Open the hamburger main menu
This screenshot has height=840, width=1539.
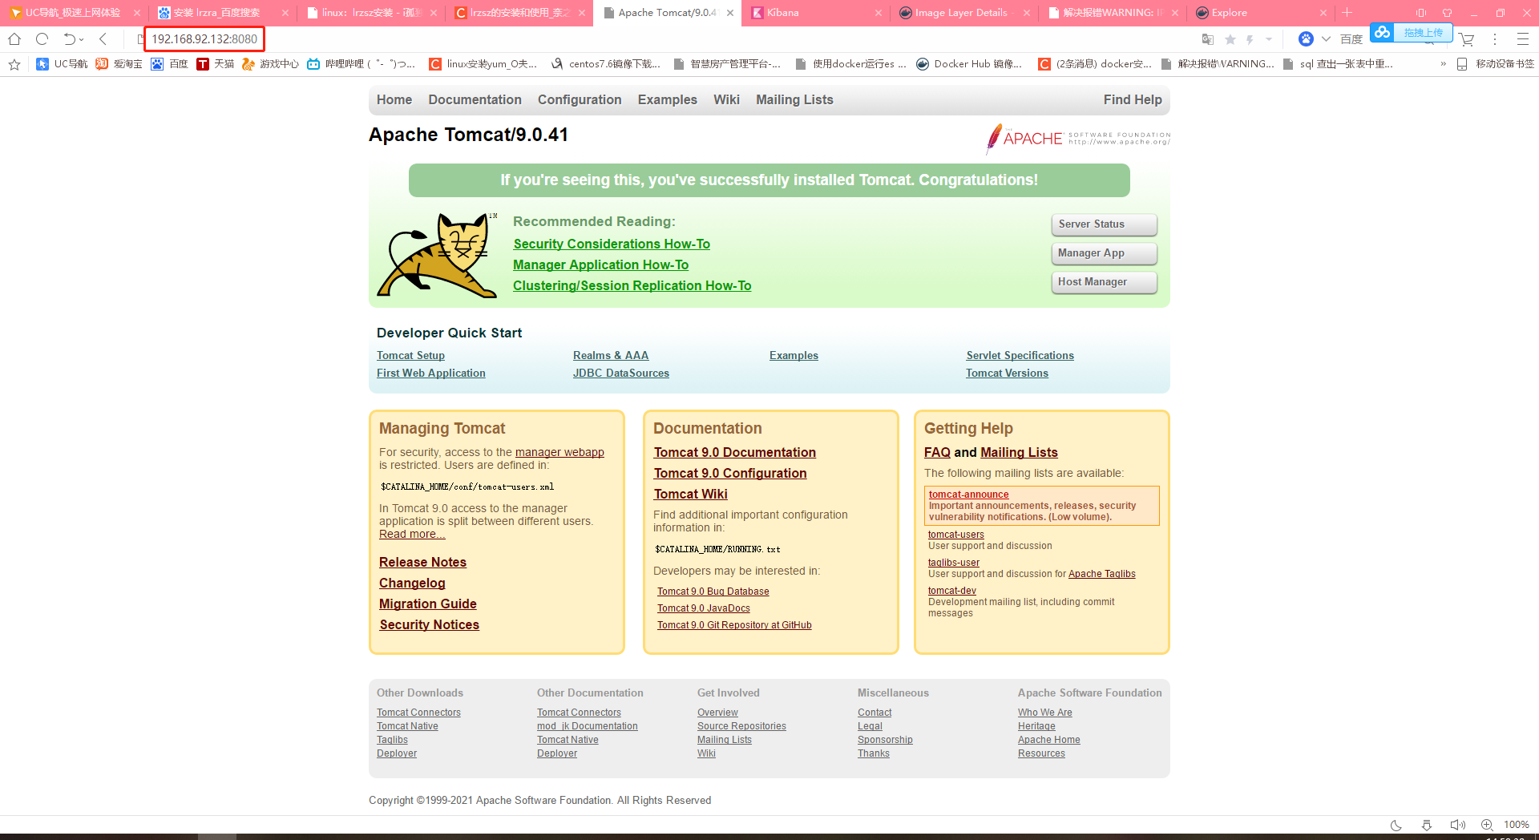pos(1523,38)
